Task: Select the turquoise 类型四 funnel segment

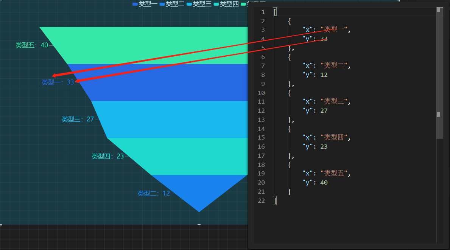Action: 184,156
